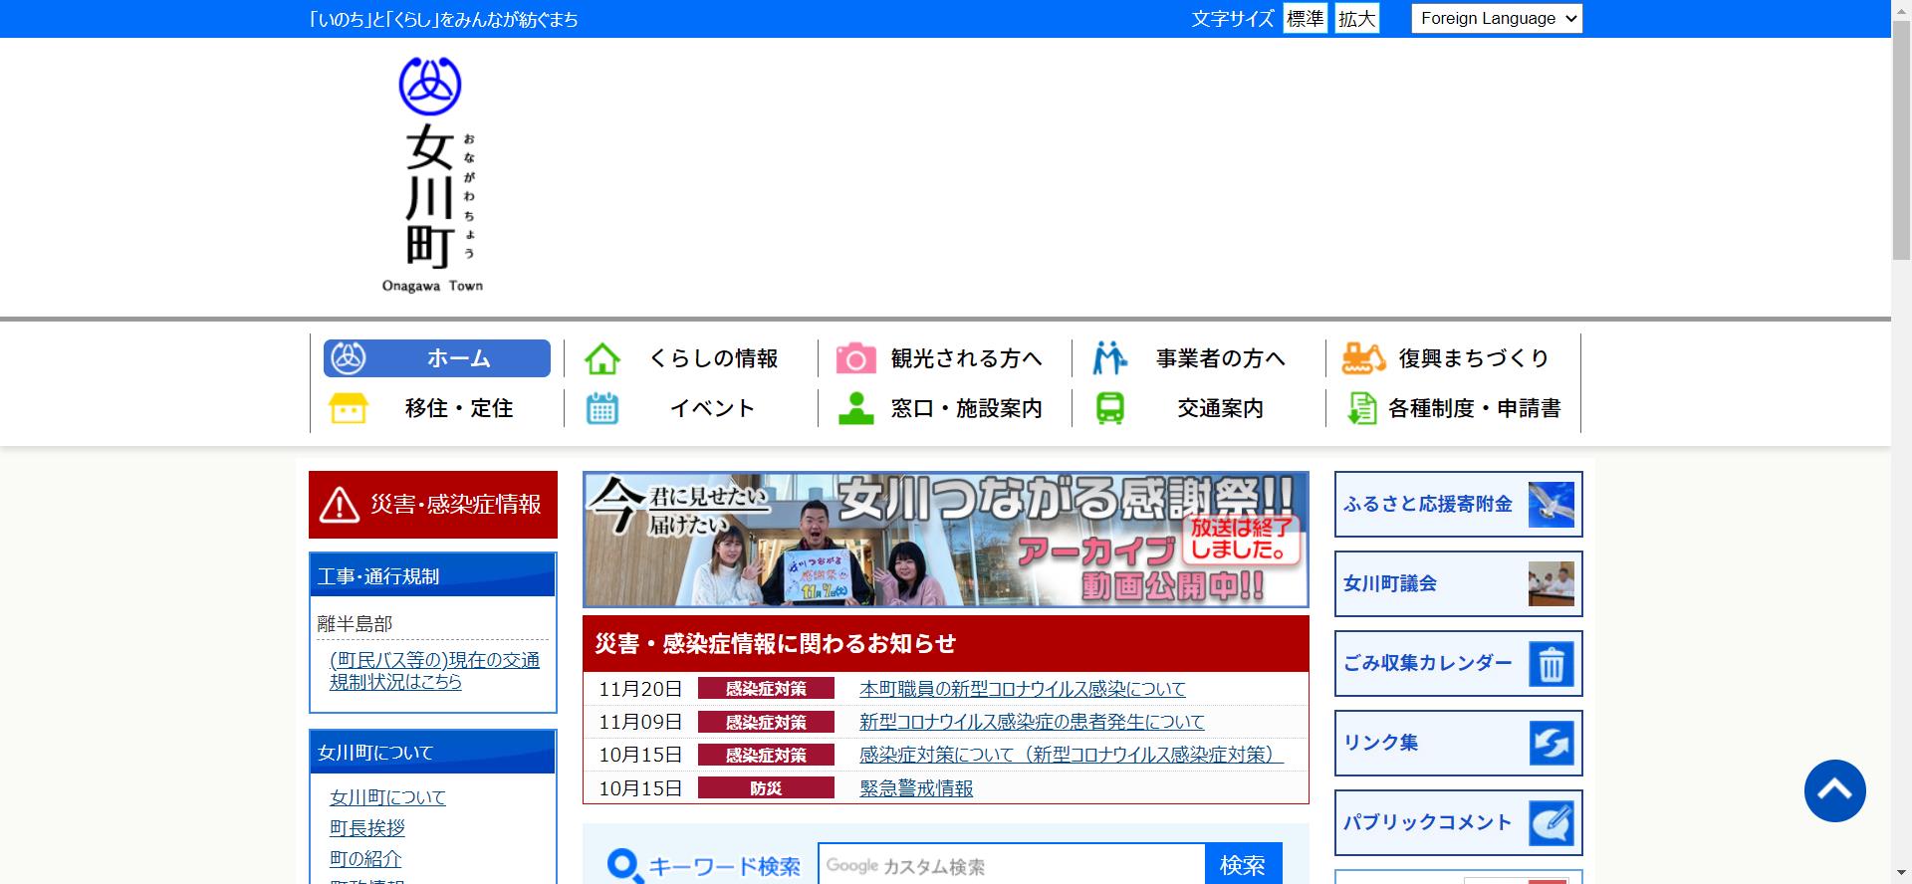The height and width of the screenshot is (884, 1912).
Task: Click the green house icon for くらしの情報
Action: (x=601, y=358)
